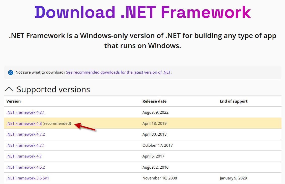Choose .NET Framework 4.6.2 version

26,167
